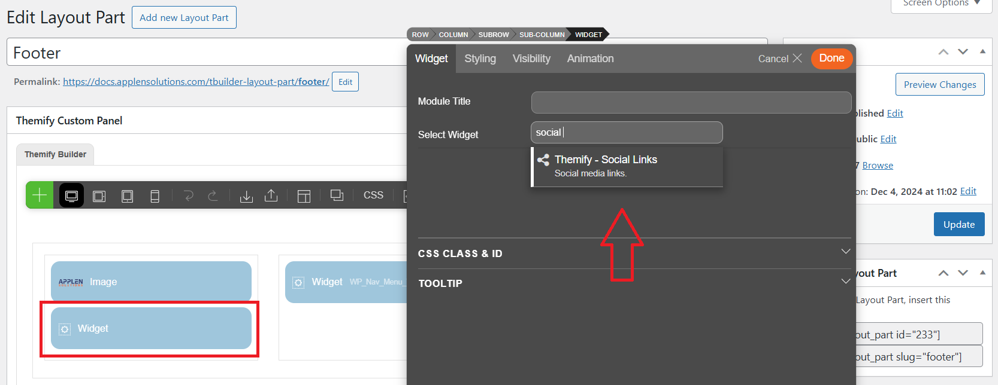Click the green add module plus button
Viewport: 998px width, 385px height.
point(40,195)
